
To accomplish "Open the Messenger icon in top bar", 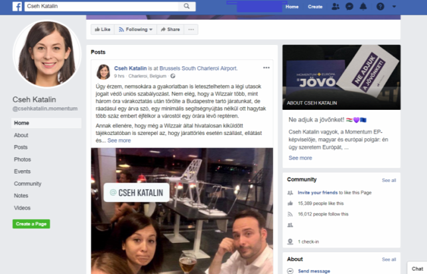I will 349,7.
